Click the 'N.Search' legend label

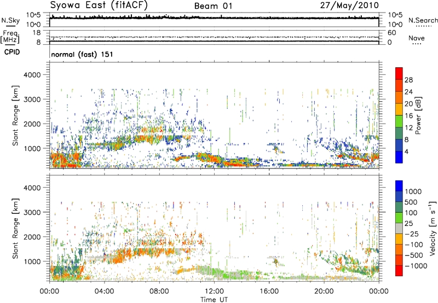(423, 20)
